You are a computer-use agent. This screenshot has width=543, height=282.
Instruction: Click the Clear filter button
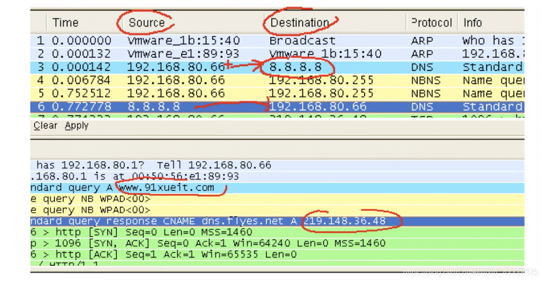point(45,125)
